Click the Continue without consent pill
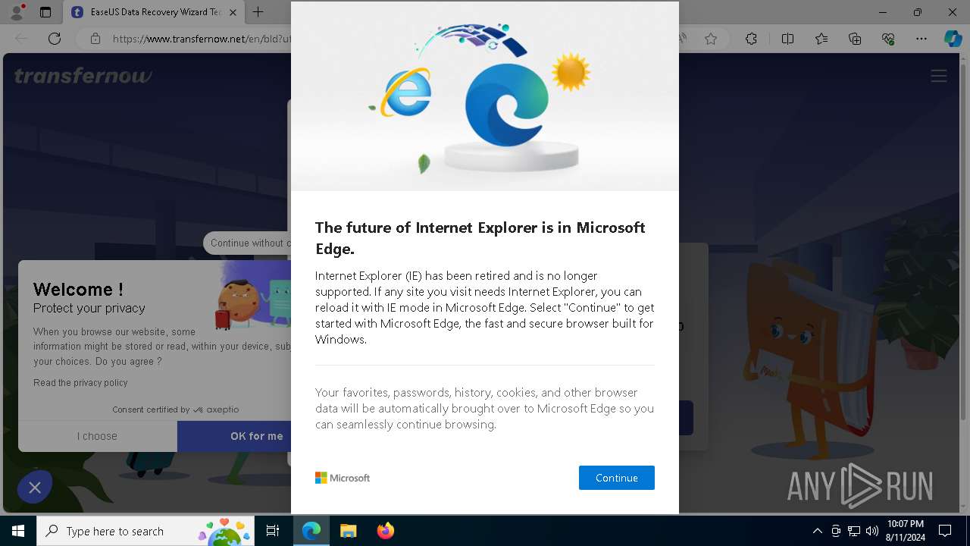The width and height of the screenshot is (970, 546). [248, 243]
